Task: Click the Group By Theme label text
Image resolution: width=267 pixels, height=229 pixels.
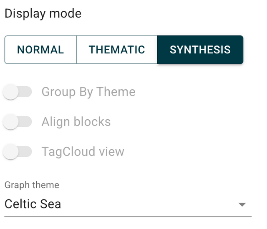Action: pyautogui.click(x=88, y=92)
